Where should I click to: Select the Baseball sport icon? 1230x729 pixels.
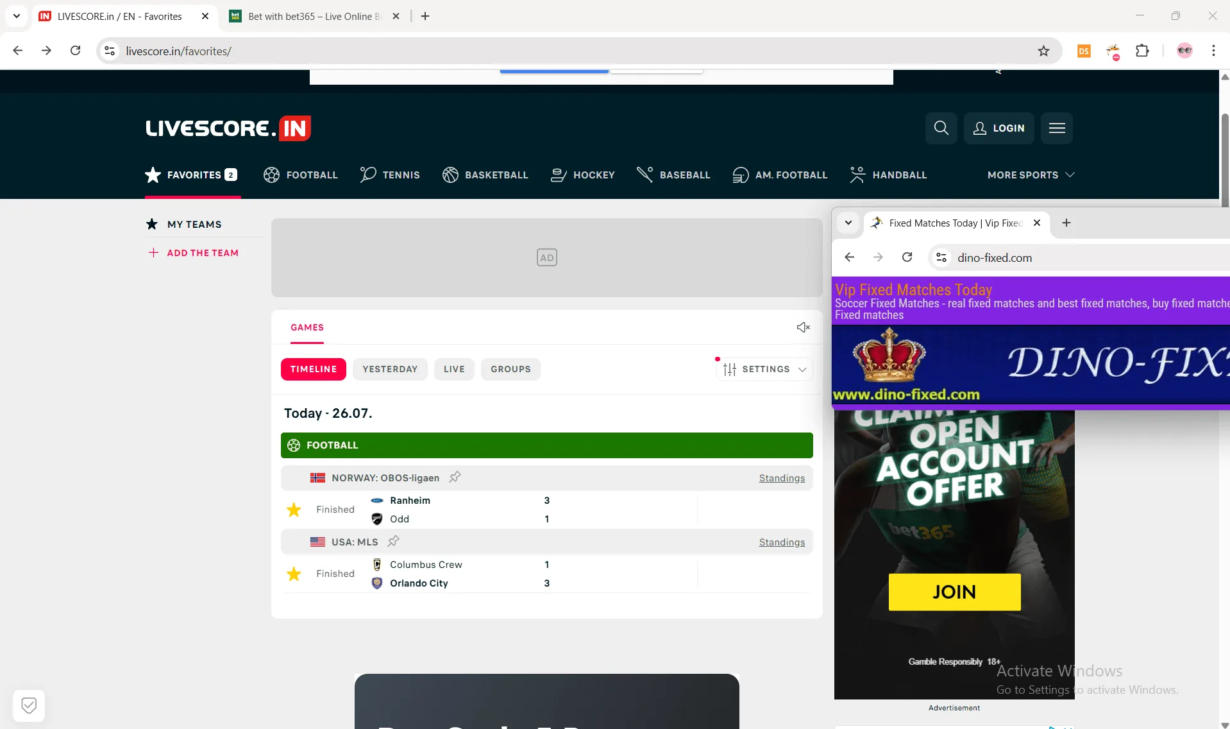[646, 175]
